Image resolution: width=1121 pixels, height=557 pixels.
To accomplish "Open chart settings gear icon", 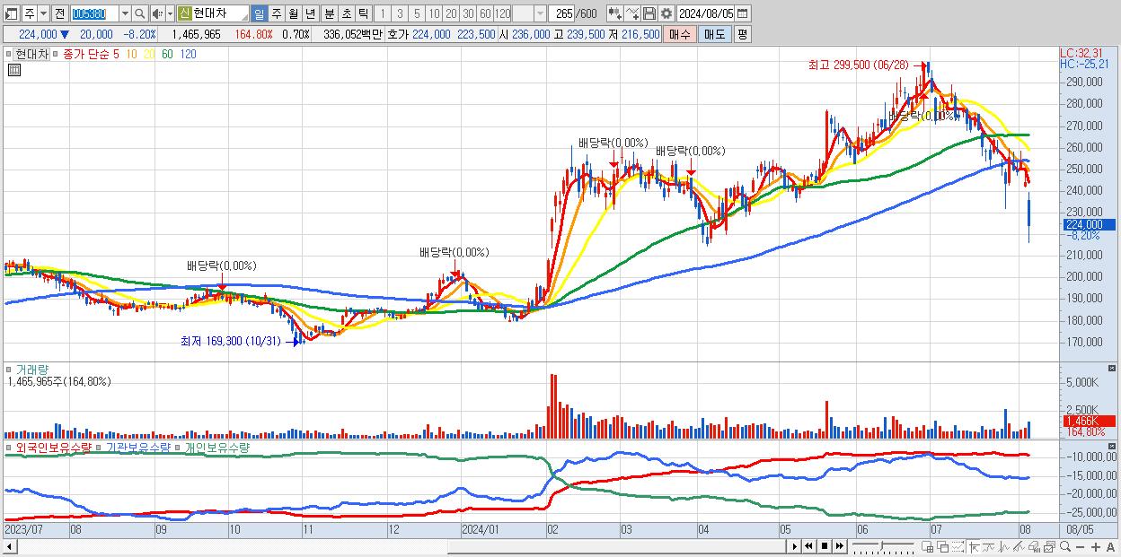I will [x=666, y=13].
